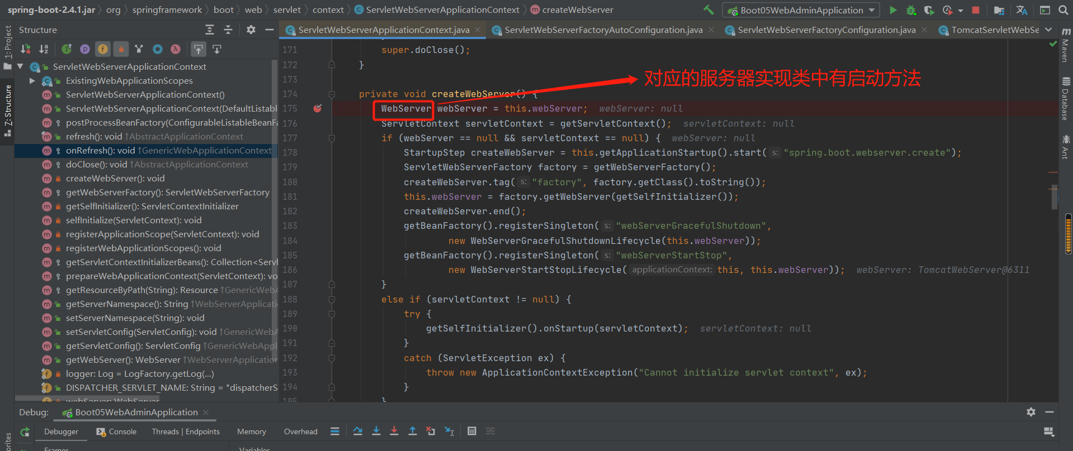Open the Ant tool window on the right strip
Viewport: 1073px width, 451px height.
click(1066, 147)
